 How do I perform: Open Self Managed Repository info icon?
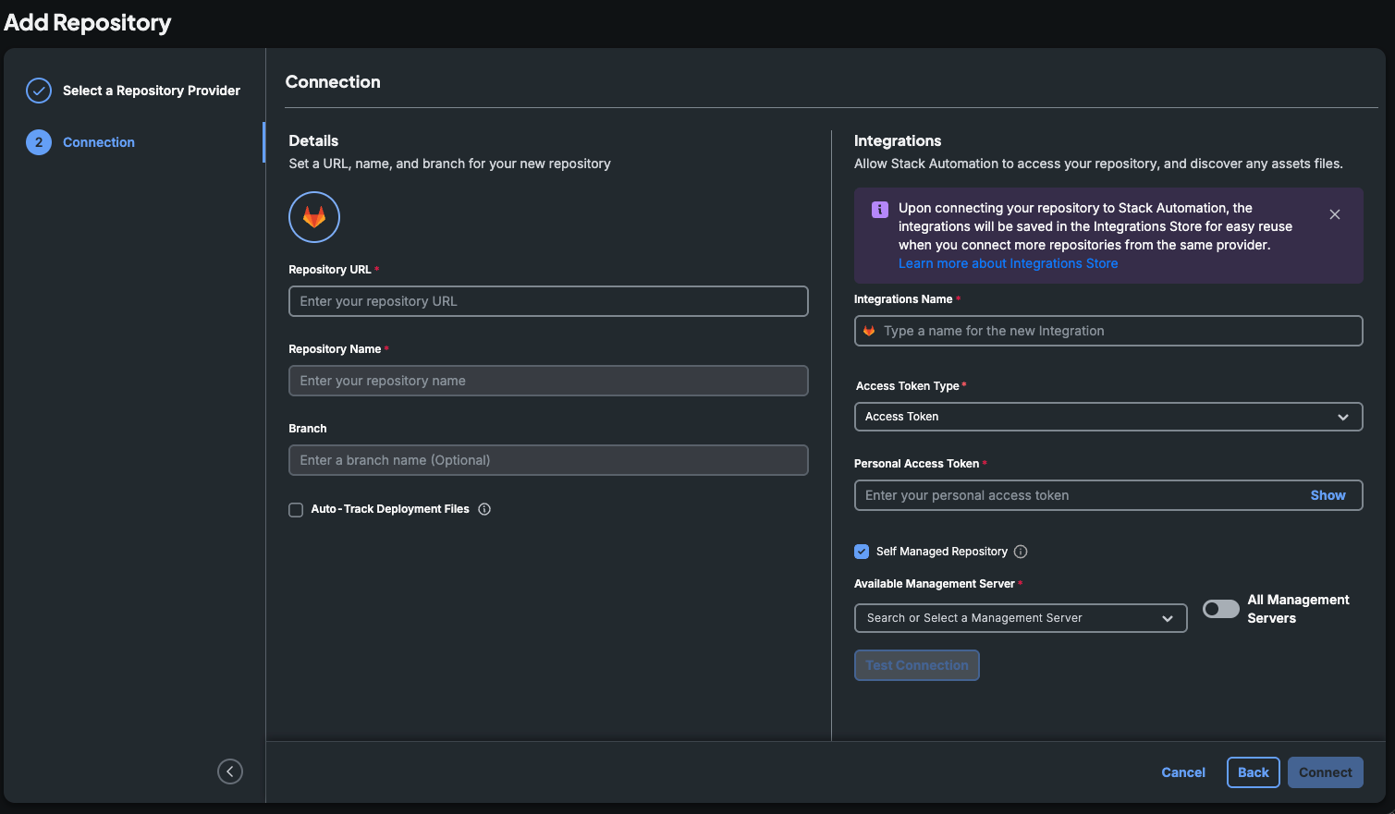click(x=1021, y=552)
